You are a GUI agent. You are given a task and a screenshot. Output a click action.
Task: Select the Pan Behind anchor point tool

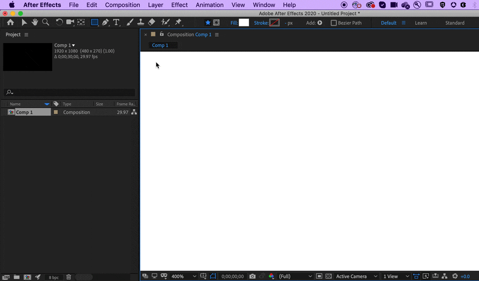tap(81, 22)
